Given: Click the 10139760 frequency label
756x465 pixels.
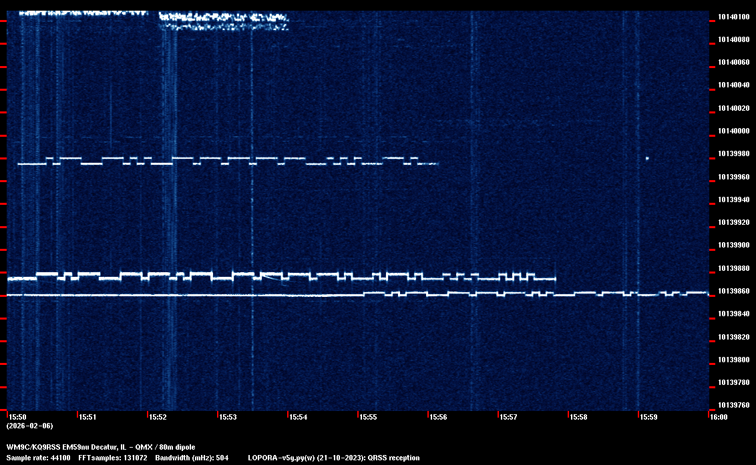Looking at the screenshot, I should point(733,405).
